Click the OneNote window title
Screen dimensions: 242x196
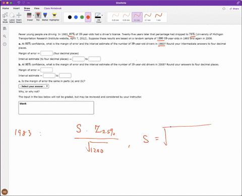(x=121, y=3)
